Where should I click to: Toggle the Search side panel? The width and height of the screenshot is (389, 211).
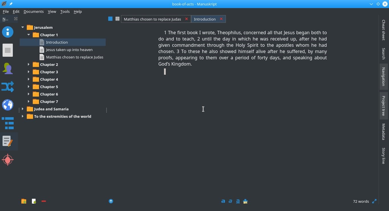(x=384, y=53)
